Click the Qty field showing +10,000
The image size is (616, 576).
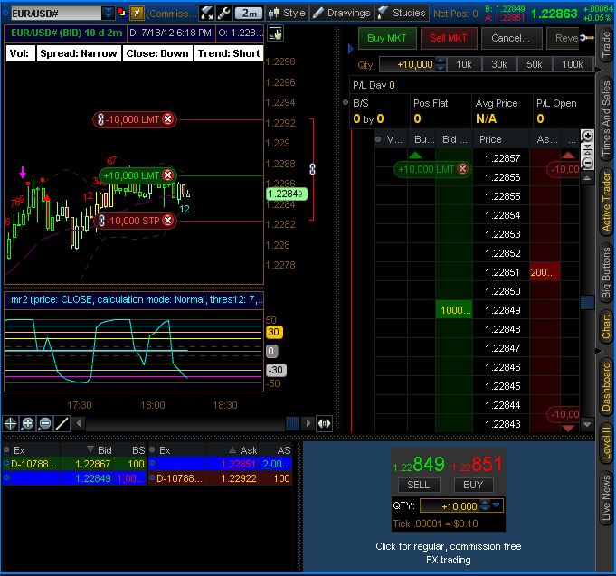click(x=408, y=64)
